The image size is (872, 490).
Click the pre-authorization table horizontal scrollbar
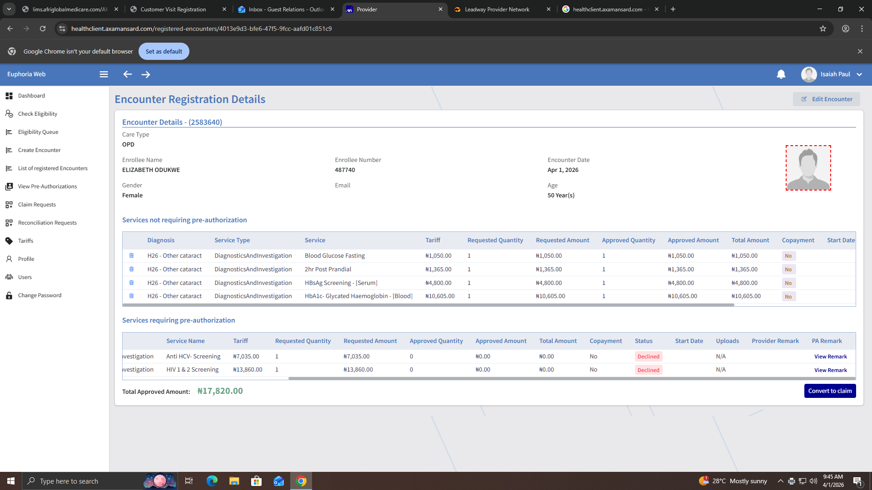[571, 378]
